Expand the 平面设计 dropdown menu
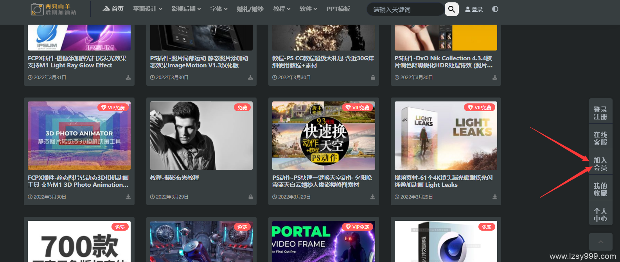Screen dimensions: 620x262 [147, 9]
